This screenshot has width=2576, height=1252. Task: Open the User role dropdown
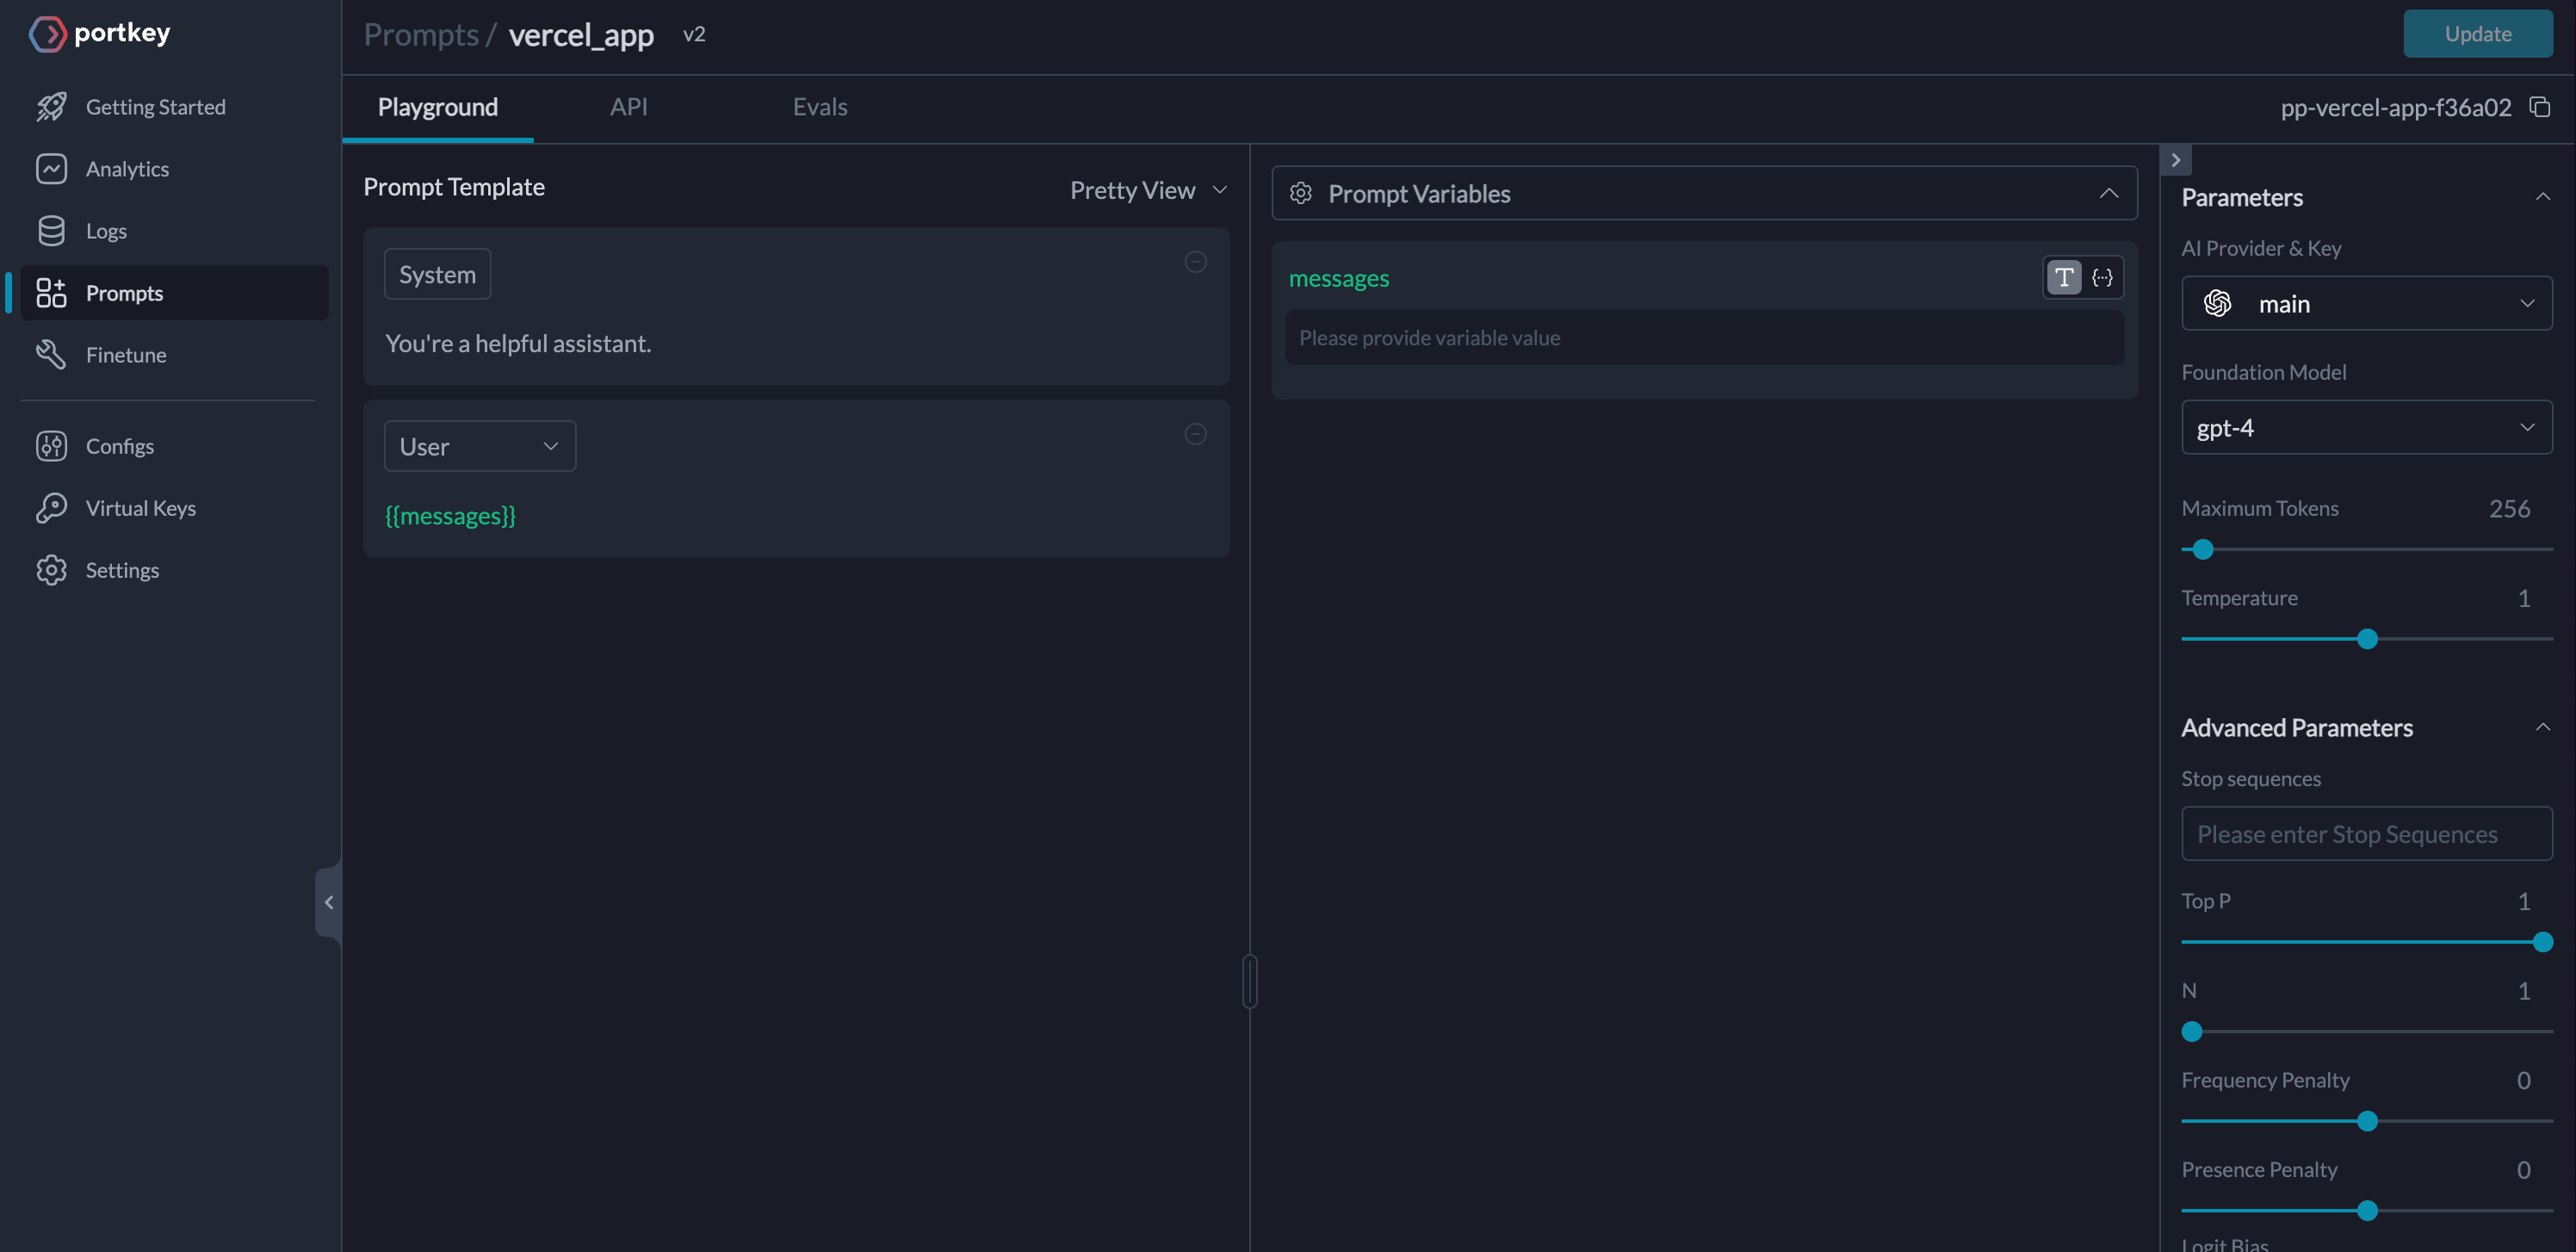click(479, 446)
